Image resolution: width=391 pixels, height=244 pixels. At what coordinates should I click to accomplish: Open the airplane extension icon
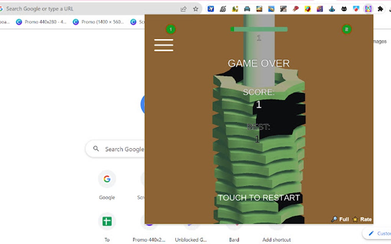coord(211,8)
